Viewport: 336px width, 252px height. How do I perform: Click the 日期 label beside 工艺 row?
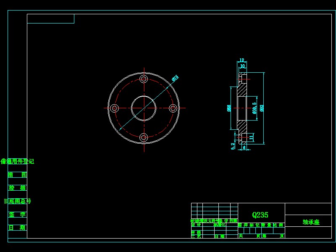point(220,236)
